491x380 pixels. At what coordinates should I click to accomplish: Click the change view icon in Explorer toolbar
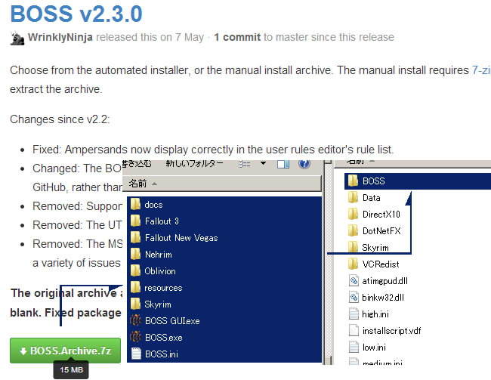tap(244, 164)
